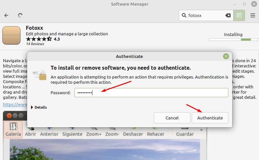Maximize the Software Manager window
The image size is (259, 160).
click(244, 4)
